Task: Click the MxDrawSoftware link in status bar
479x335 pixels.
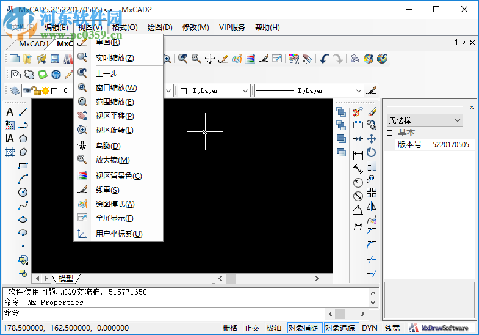Action: tap(440, 328)
